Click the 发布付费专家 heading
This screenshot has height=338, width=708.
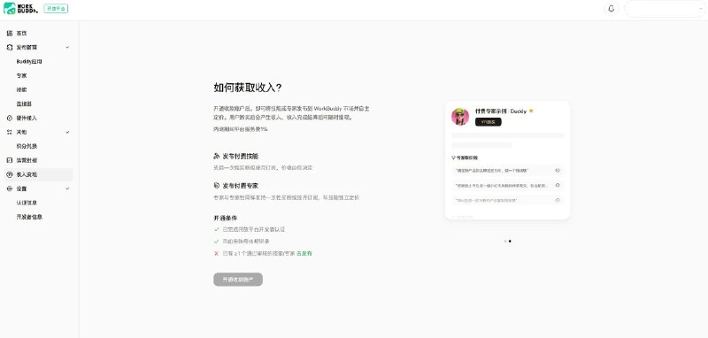(240, 186)
